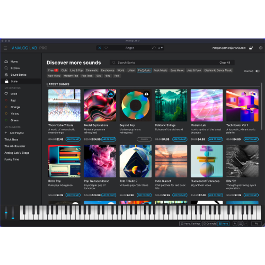The height and width of the screenshot is (265, 265).
Task: Select the next preset with the down arrow
Action: (x=162, y=48)
